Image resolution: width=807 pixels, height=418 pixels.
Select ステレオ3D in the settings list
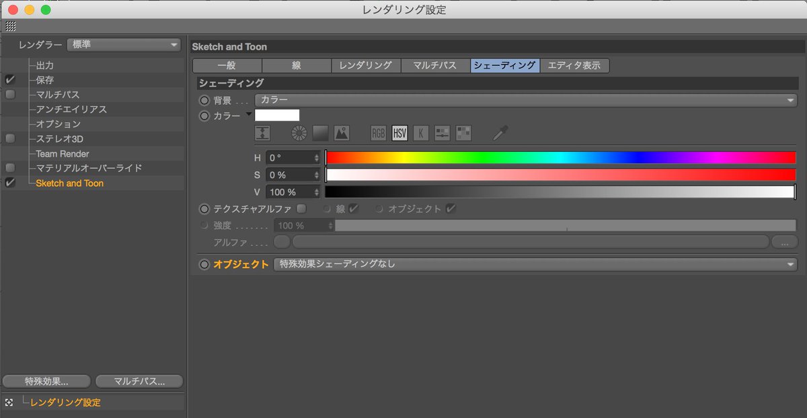click(x=59, y=138)
